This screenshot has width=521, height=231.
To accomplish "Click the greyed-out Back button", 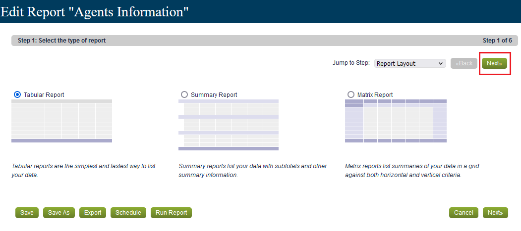I will pyautogui.click(x=464, y=63).
